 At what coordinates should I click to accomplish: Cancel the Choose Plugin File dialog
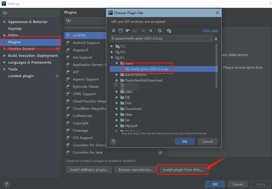click(x=208, y=141)
